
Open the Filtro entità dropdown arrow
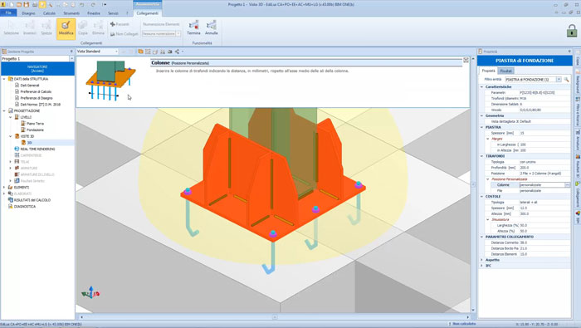[559, 80]
